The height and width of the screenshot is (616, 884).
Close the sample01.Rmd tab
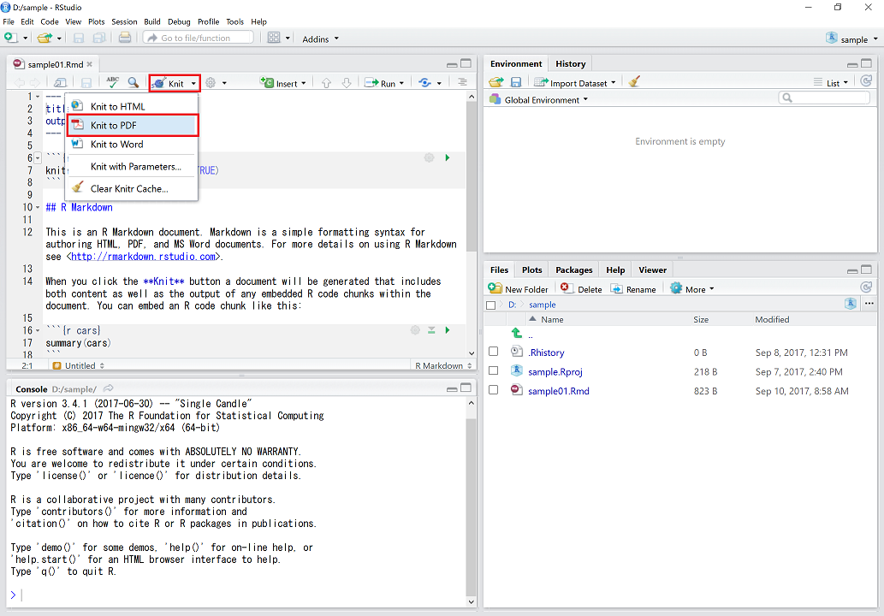click(90, 64)
